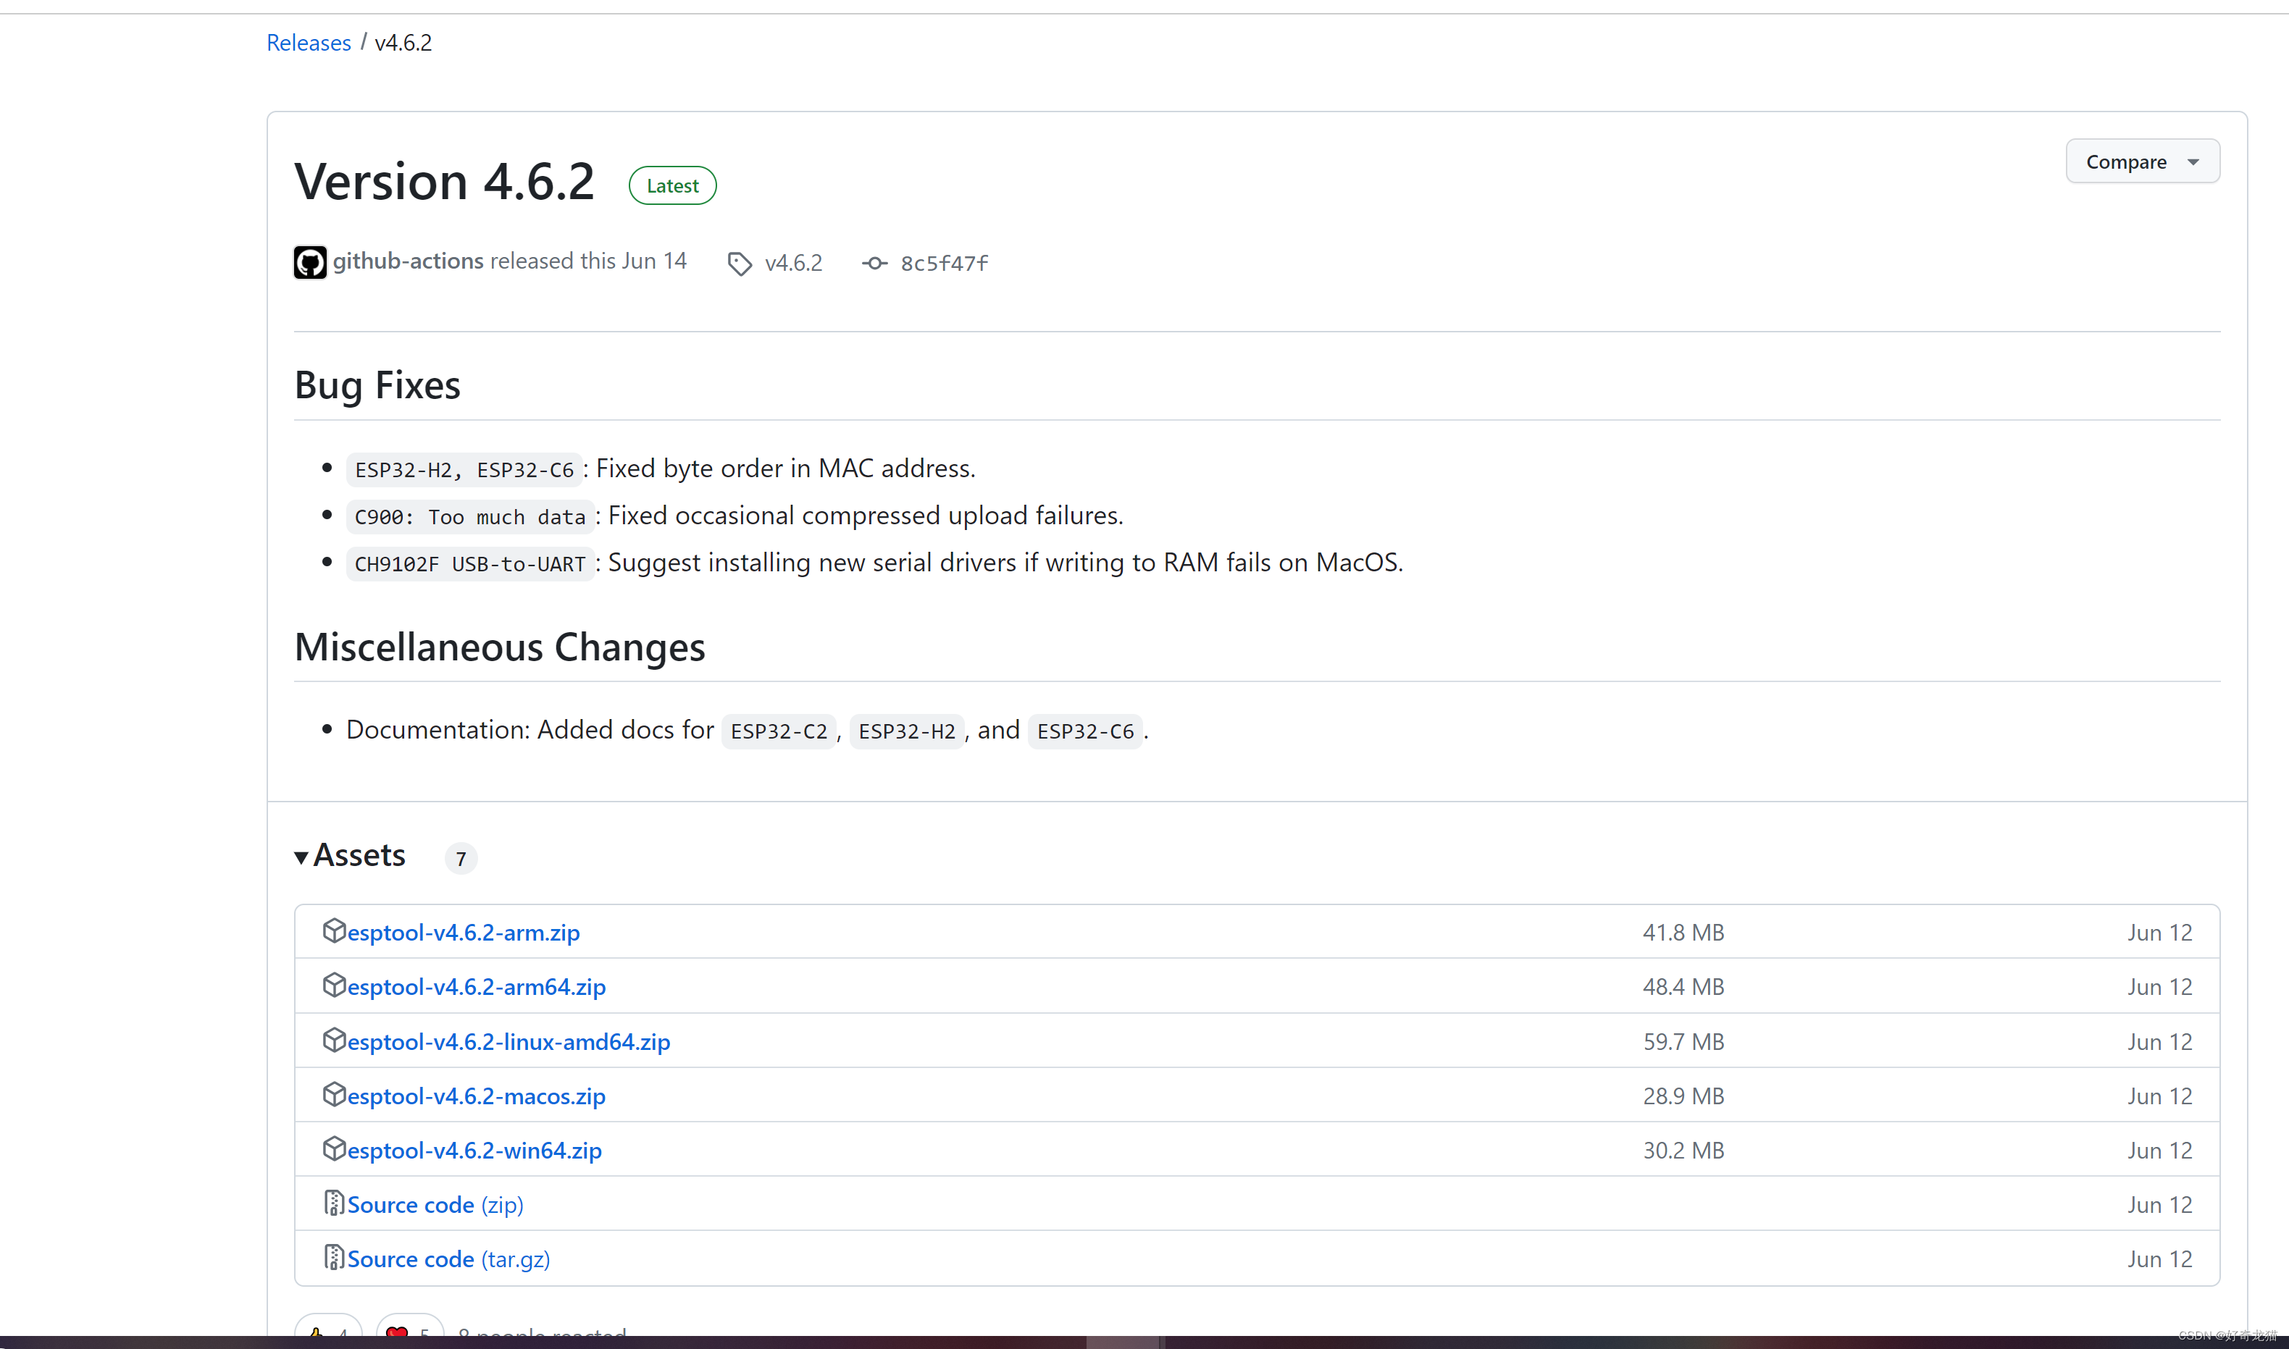
Task: Collapse the Assets section triangle
Action: 301,857
